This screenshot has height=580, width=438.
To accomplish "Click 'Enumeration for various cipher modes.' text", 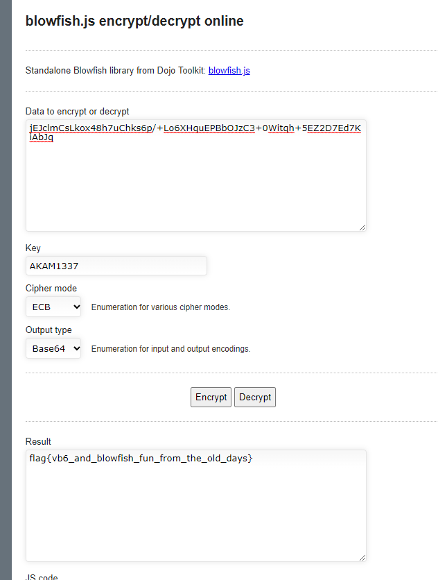I will click(161, 307).
